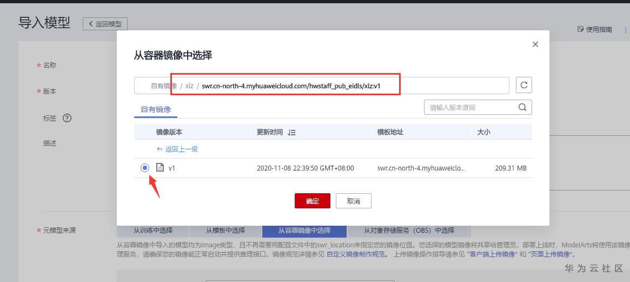Open the 页面上传镜像 link

(x=551, y=254)
